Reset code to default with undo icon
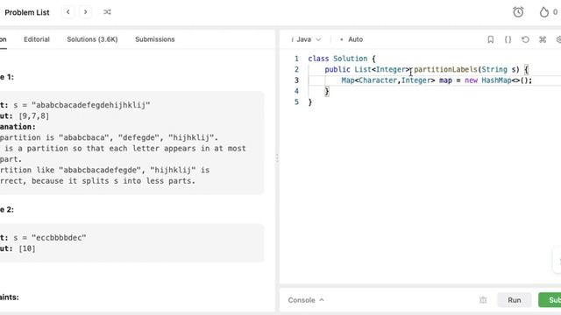The width and height of the screenshot is (561, 315). tap(525, 39)
